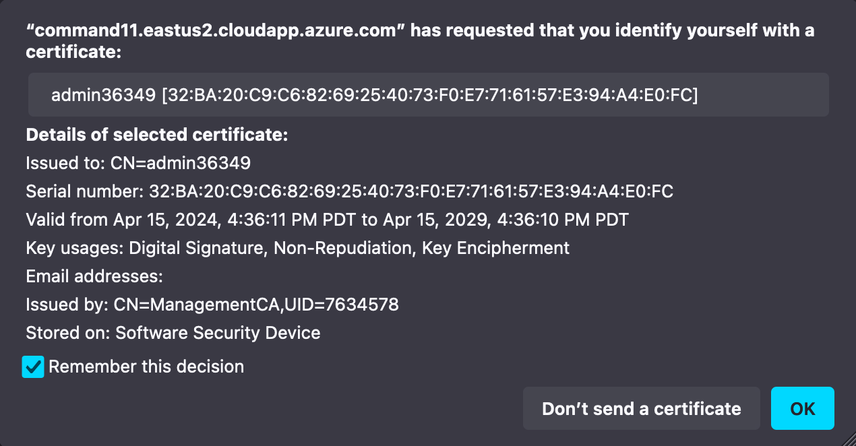Confirm certificate selection with OK

point(802,408)
